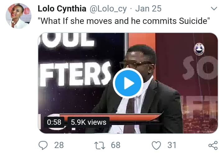The image size is (224, 153).
Task: Open the @Lolo_cy handle link
Action: [108, 9]
